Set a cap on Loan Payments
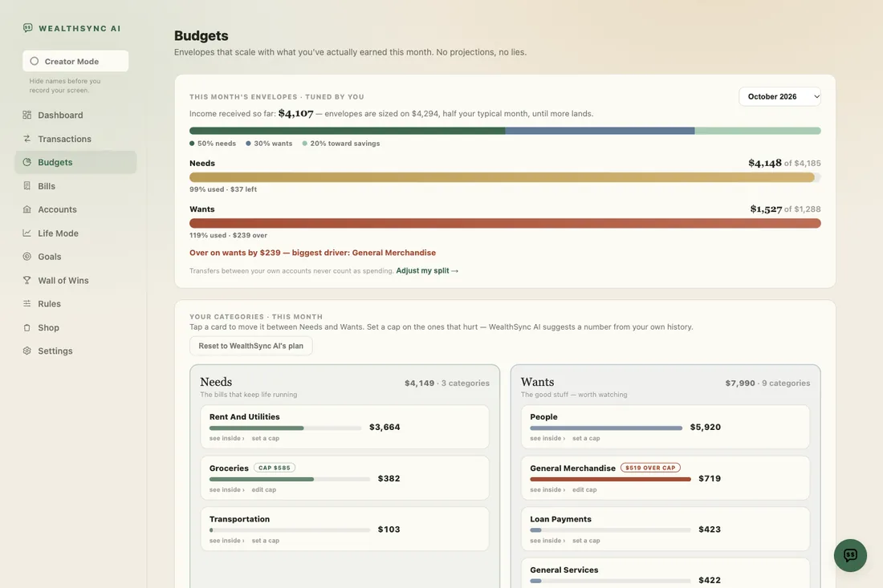Image resolution: width=883 pixels, height=588 pixels. pos(586,541)
